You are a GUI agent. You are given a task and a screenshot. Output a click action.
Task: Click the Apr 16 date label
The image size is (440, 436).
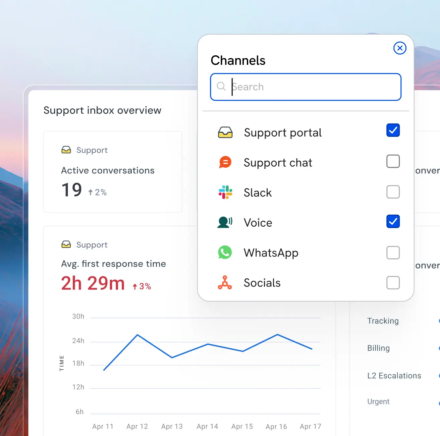coord(276,427)
